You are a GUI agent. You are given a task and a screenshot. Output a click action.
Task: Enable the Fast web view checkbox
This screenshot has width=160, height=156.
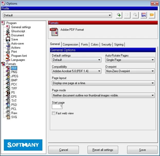pyautogui.click(x=54, y=113)
